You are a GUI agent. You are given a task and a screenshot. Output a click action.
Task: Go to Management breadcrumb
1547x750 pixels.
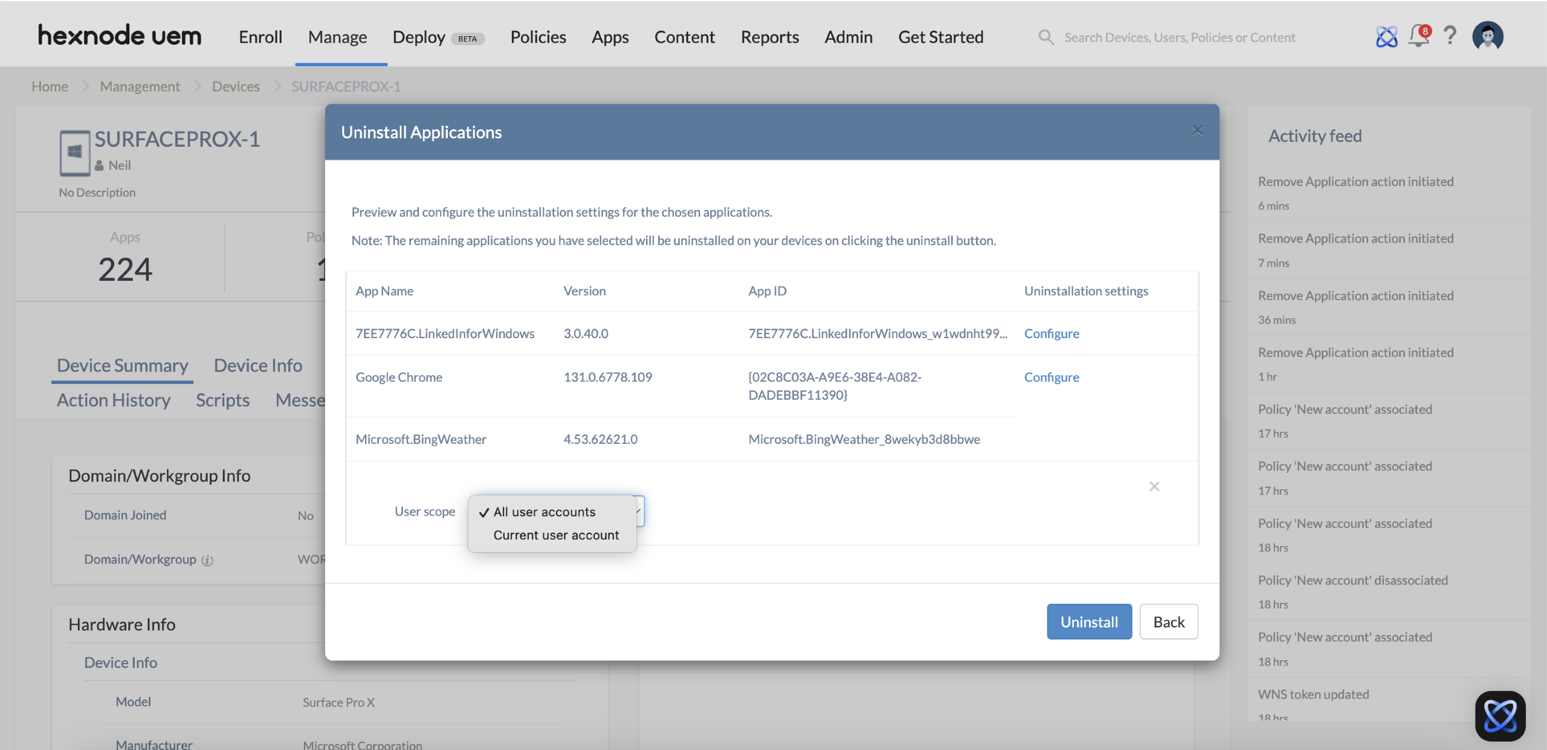click(140, 86)
